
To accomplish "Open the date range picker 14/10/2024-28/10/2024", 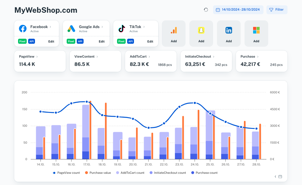I will [238, 10].
